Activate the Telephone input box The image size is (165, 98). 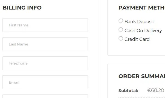(x=45, y=63)
